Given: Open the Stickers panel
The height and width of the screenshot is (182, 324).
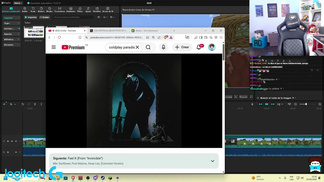Looking at the screenshot, I should [41, 10].
